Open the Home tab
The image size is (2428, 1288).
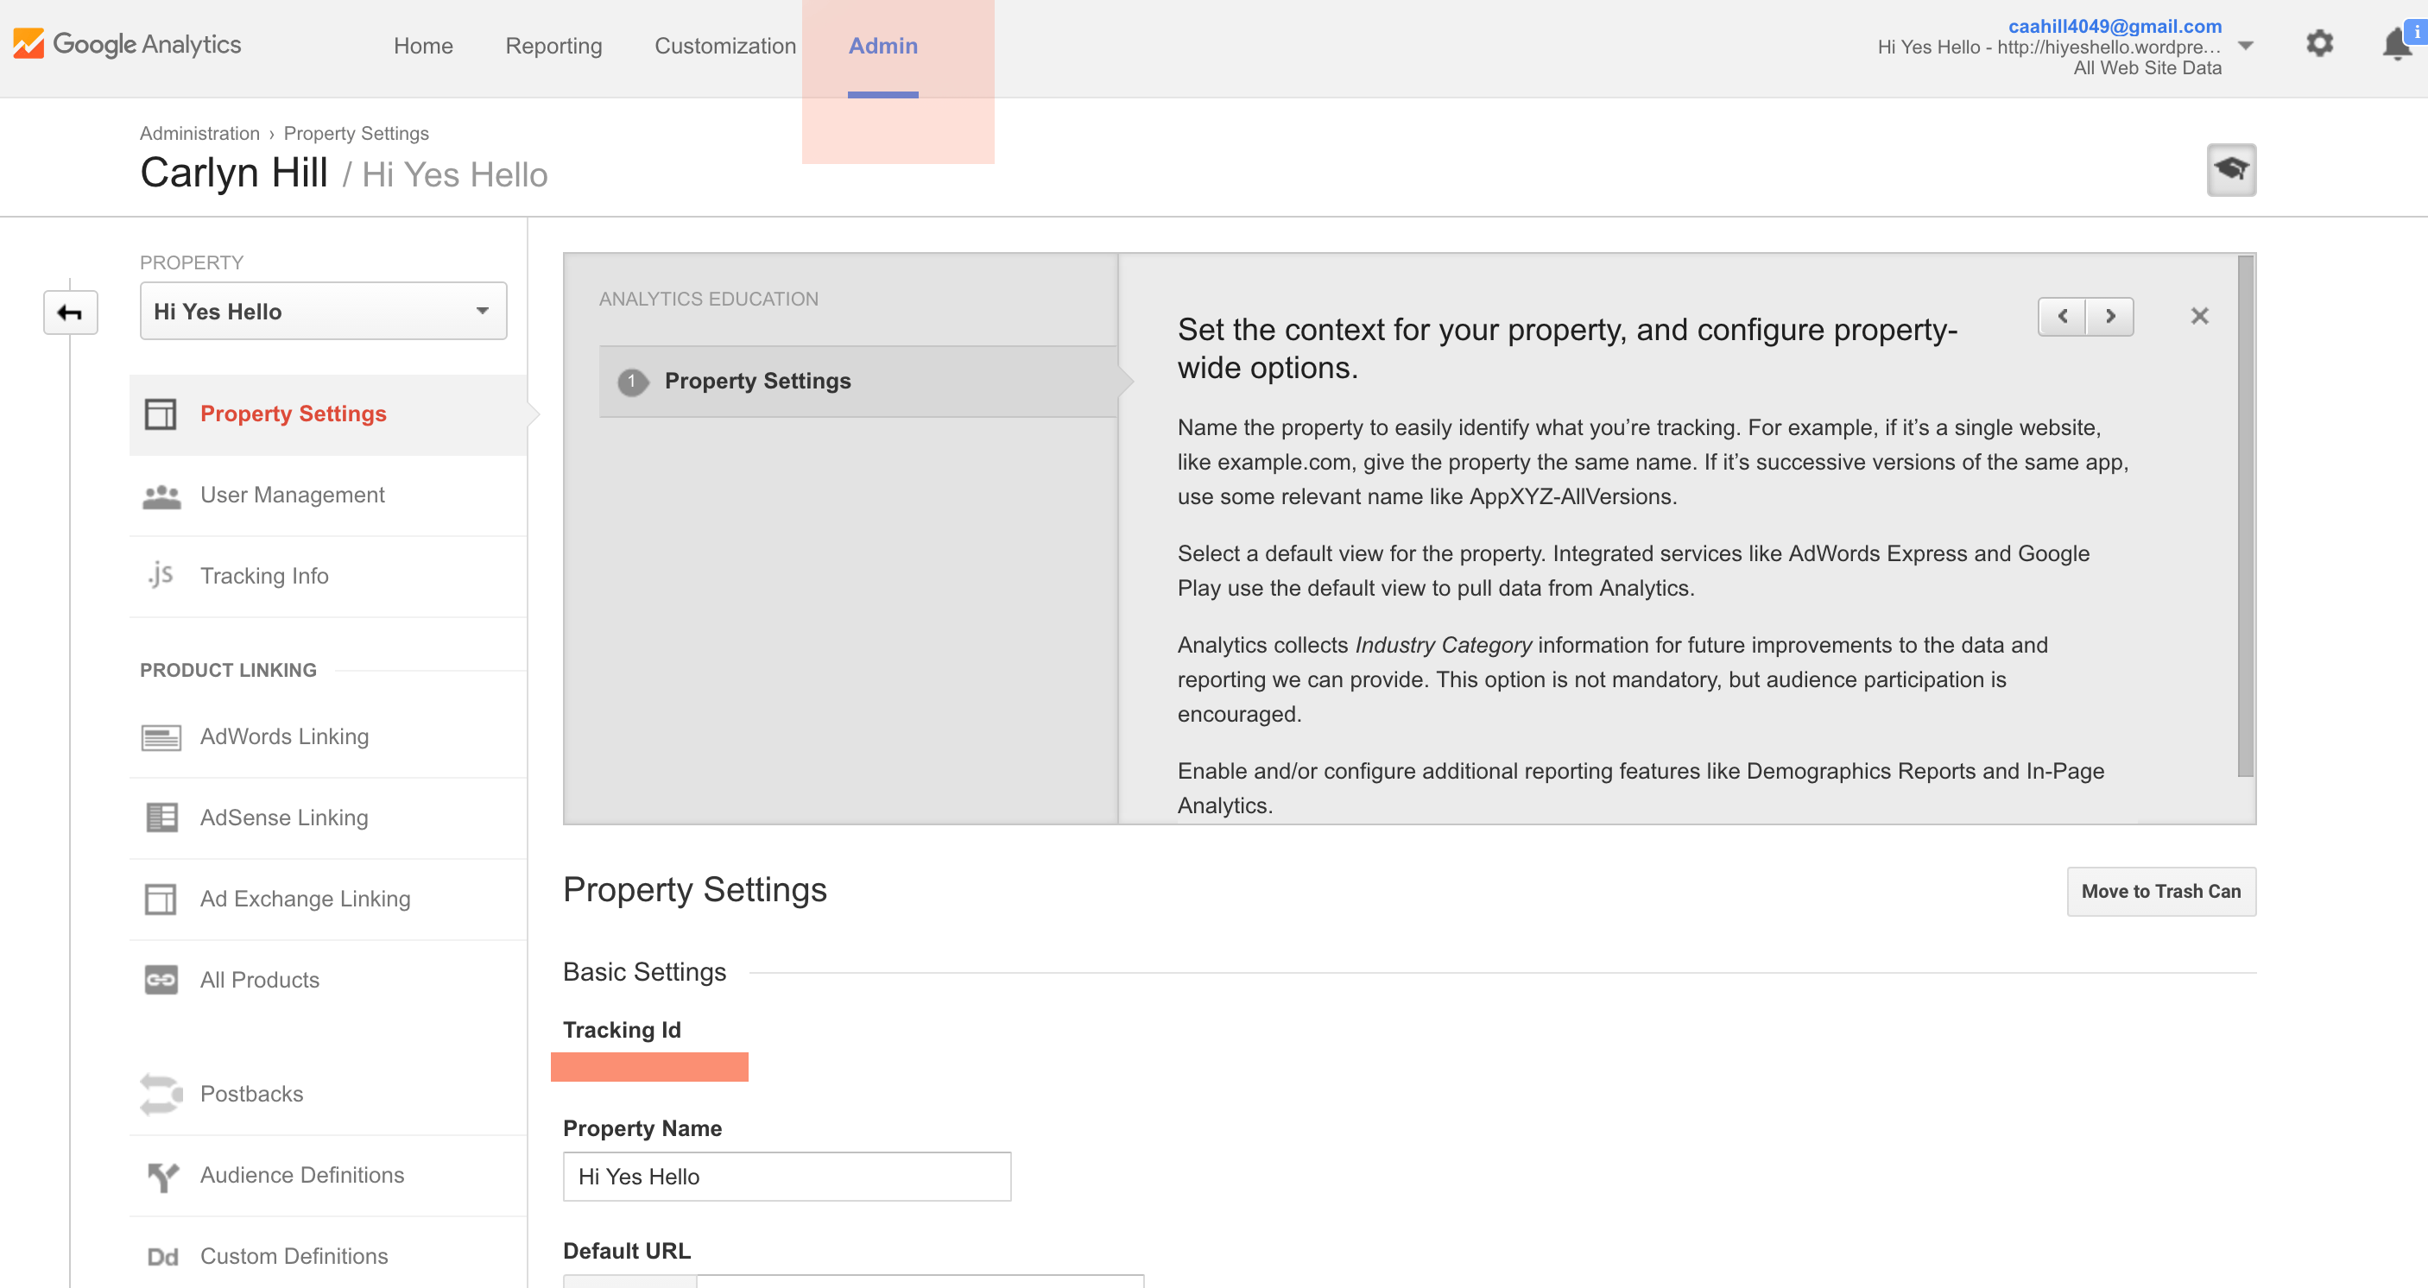tap(423, 45)
